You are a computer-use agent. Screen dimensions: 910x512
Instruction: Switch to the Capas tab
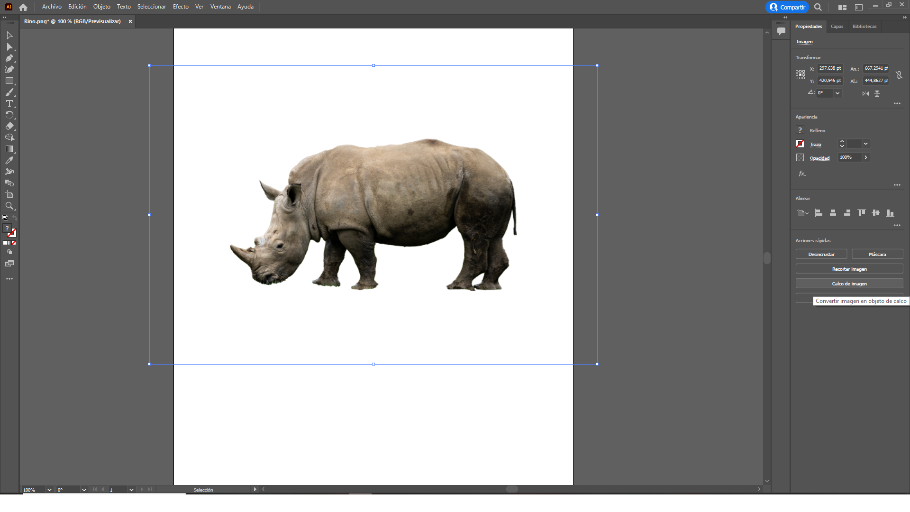click(837, 27)
